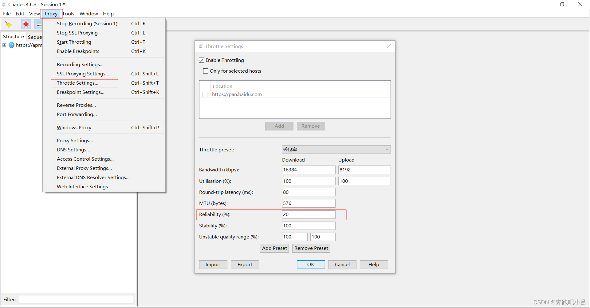Screen dimensions: 590x308
Task: Open External Proxy Settings...
Action: click(104, 168)
